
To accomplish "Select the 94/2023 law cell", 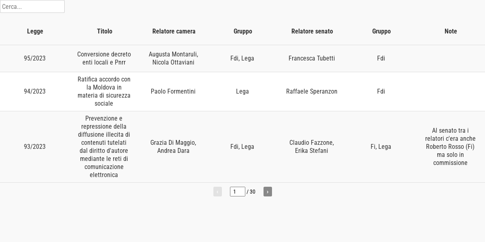I will click(x=35, y=92).
